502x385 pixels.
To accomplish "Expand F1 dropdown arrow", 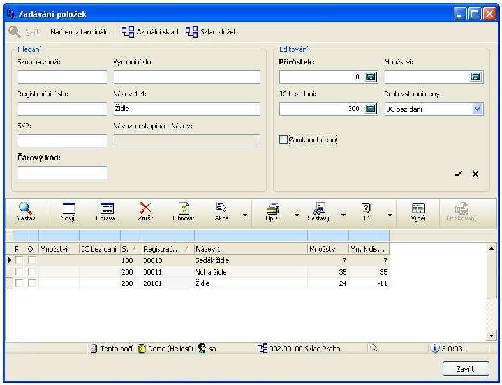I will (x=390, y=215).
